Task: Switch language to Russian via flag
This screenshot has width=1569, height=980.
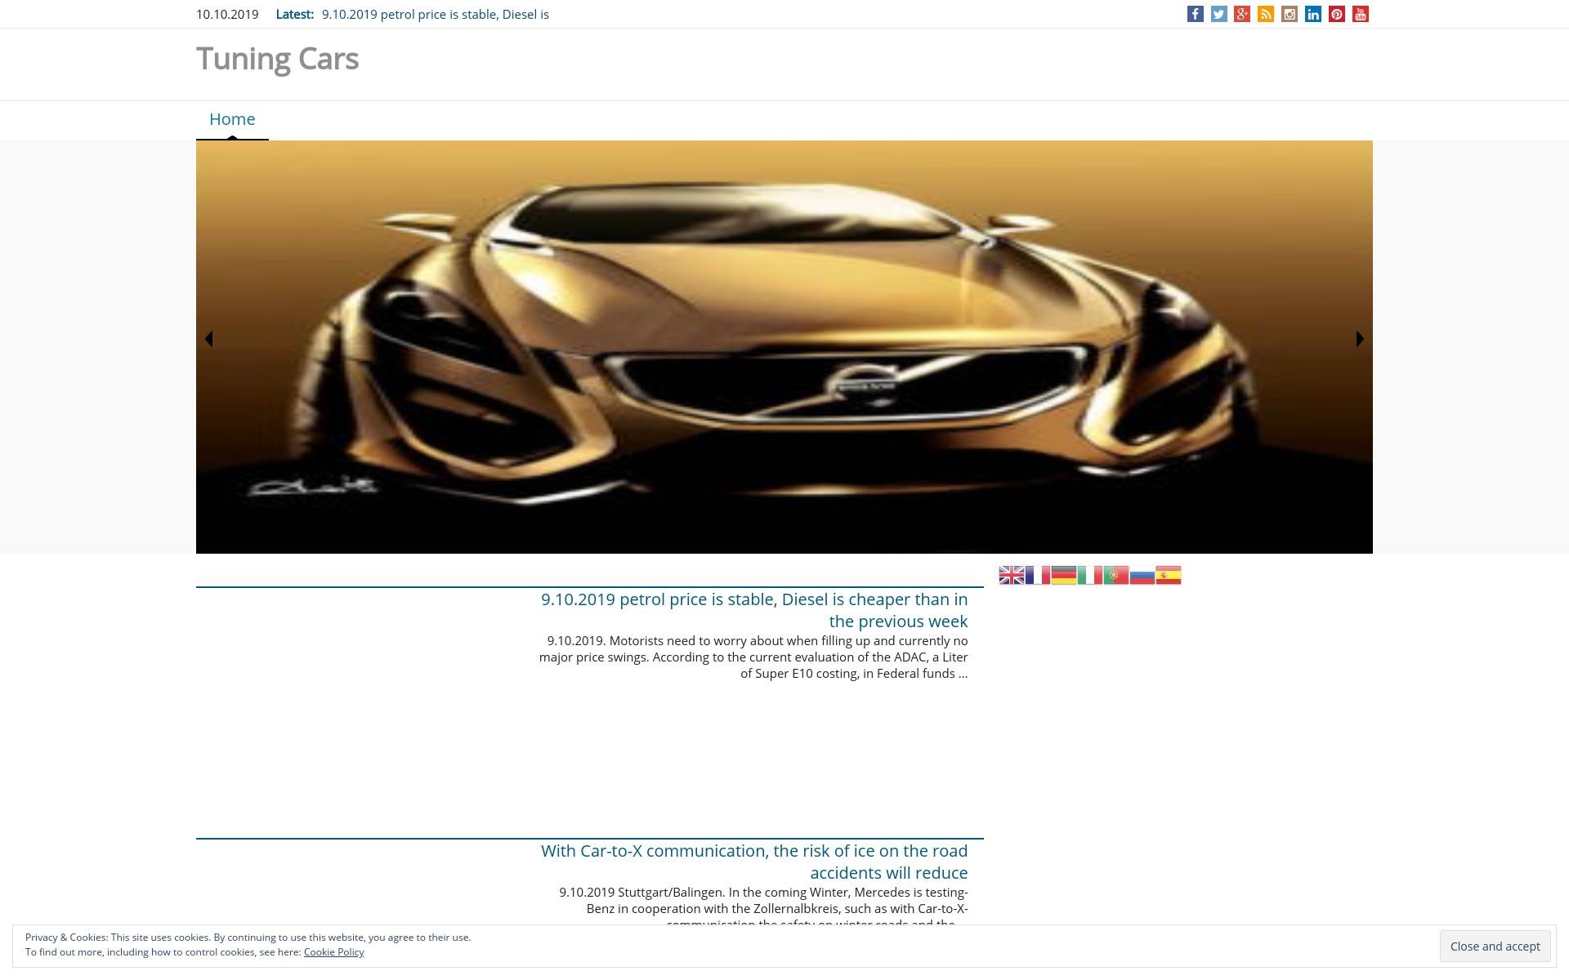Action: (x=1142, y=576)
